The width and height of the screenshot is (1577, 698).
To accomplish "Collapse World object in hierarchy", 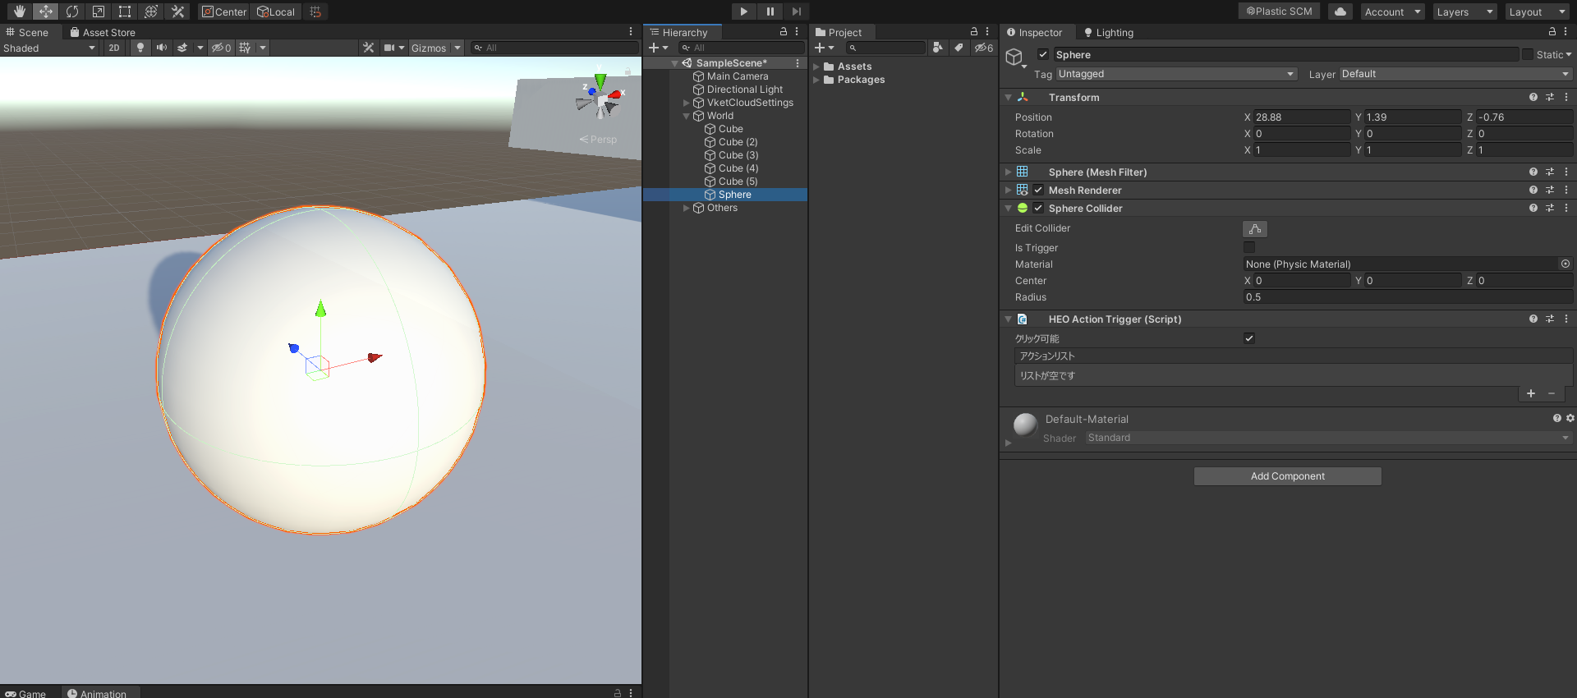I will (687, 116).
